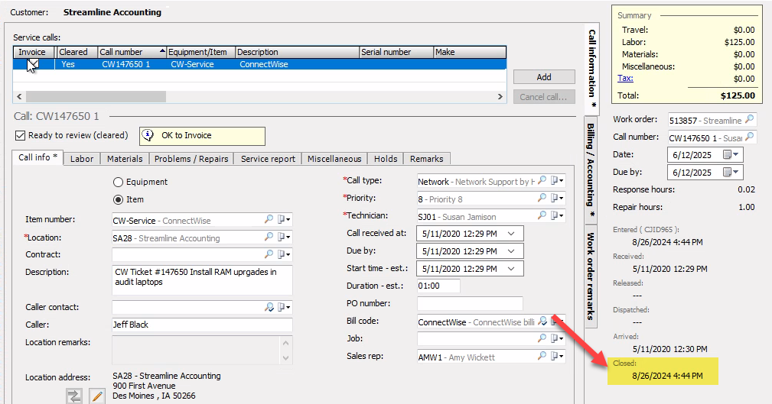This screenshot has height=404, width=772.
Task: Open lookup magnifier for Technician field
Action: click(x=542, y=216)
